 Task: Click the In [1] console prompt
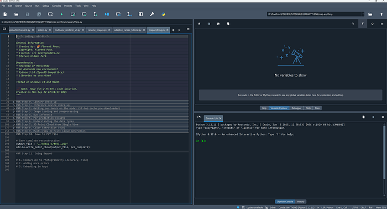coord(201,140)
